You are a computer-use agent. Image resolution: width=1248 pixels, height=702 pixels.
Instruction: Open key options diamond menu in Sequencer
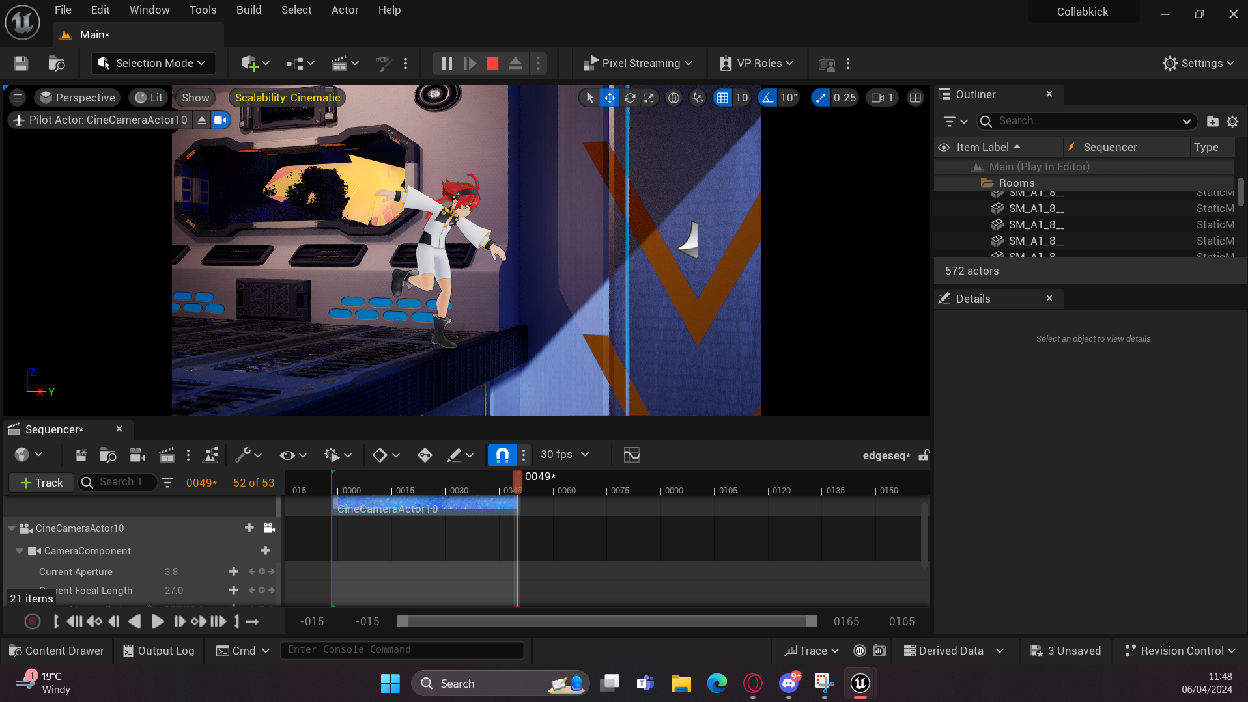pyautogui.click(x=385, y=455)
